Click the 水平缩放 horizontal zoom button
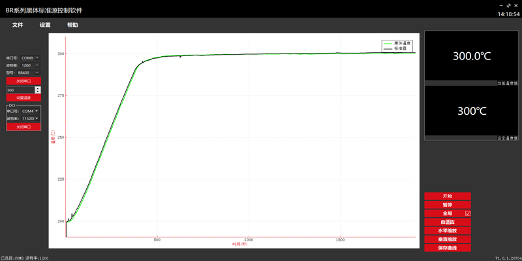 click(447, 230)
